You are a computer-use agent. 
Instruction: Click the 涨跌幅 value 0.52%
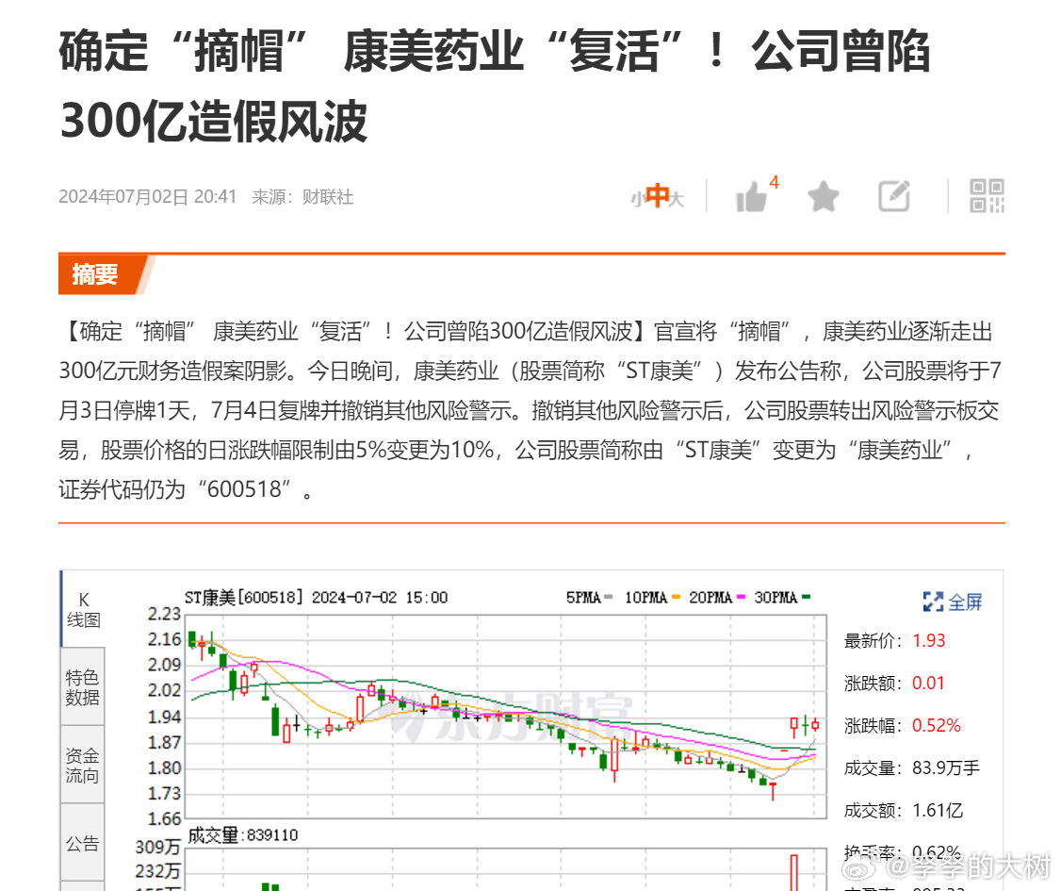pyautogui.click(x=936, y=726)
